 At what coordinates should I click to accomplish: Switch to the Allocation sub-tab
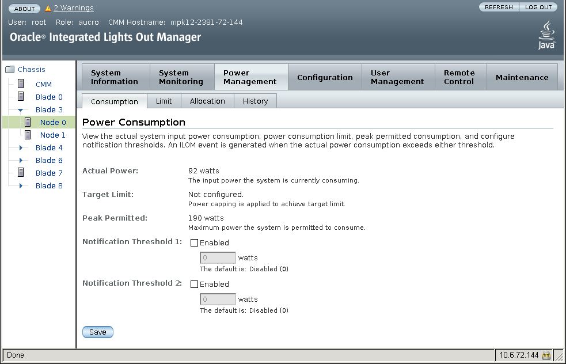point(207,101)
